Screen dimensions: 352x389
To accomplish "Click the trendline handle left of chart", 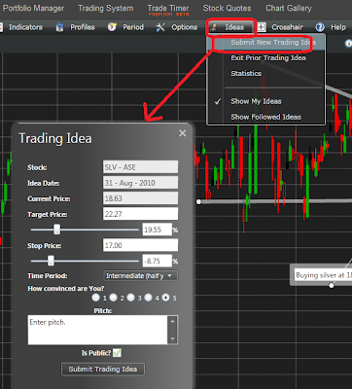I will (198, 202).
